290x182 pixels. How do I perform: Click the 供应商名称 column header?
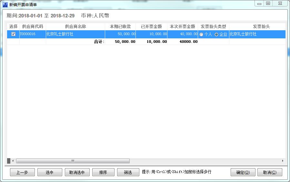[75, 26]
